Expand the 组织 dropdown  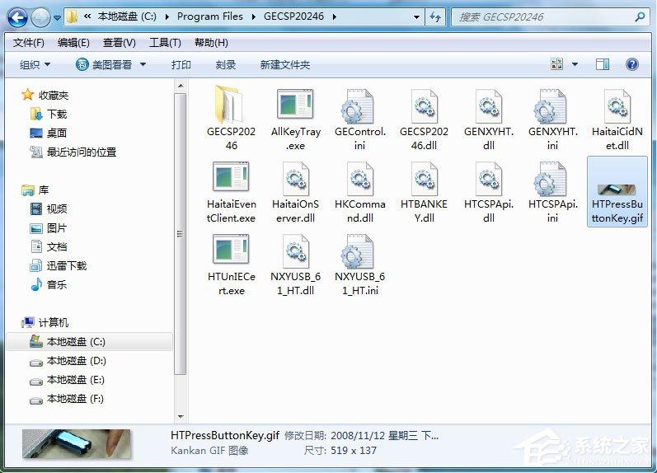(35, 64)
